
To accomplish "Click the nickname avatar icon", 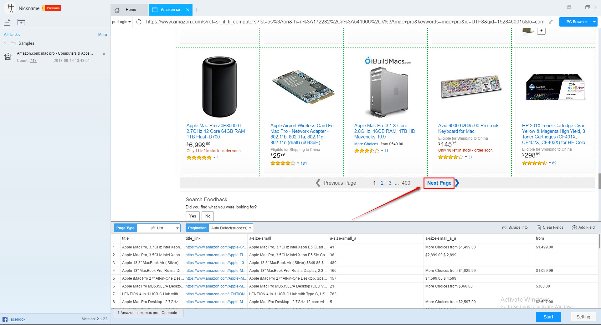I will coord(10,8).
